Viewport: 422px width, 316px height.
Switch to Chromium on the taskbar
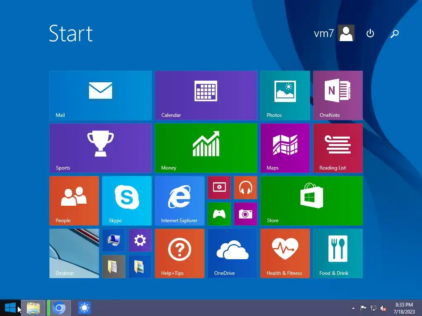pos(59,308)
